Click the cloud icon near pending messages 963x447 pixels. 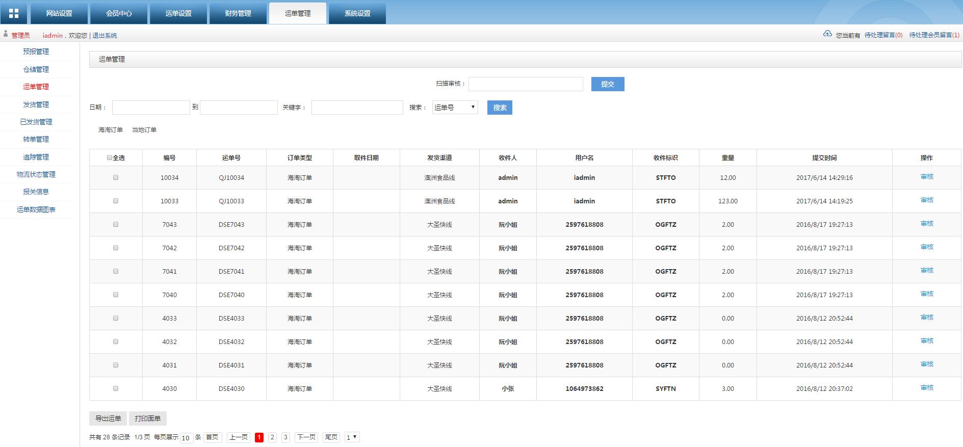(827, 34)
